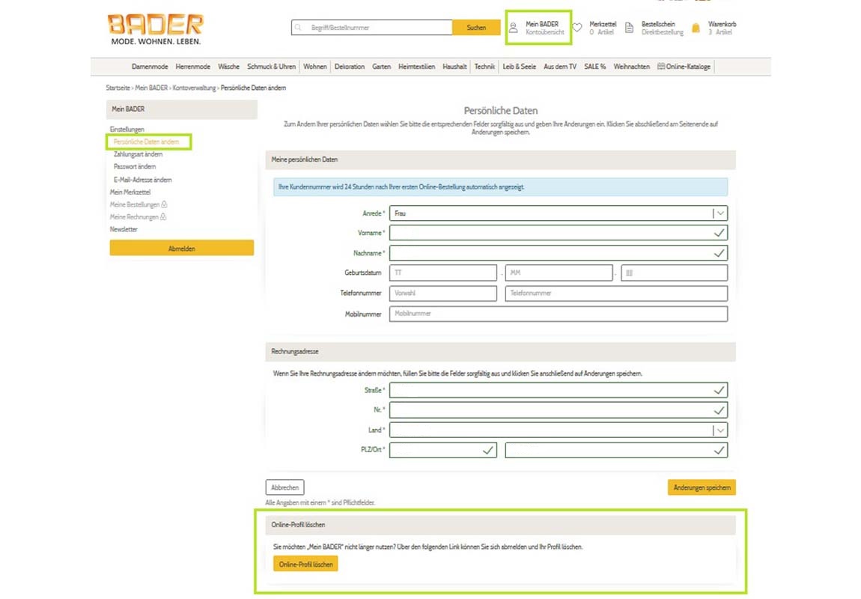The height and width of the screenshot is (599, 861).
Task: Click the Online-Kataloge menu item
Action: coord(684,67)
